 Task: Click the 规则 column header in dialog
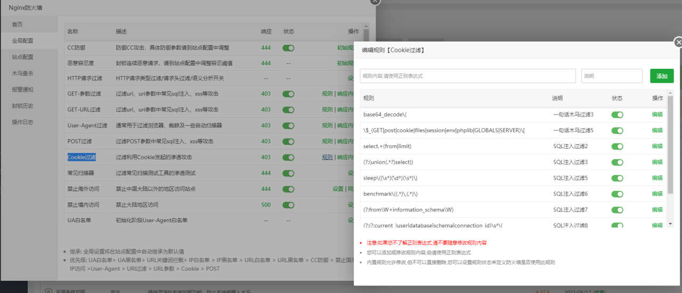pos(369,99)
